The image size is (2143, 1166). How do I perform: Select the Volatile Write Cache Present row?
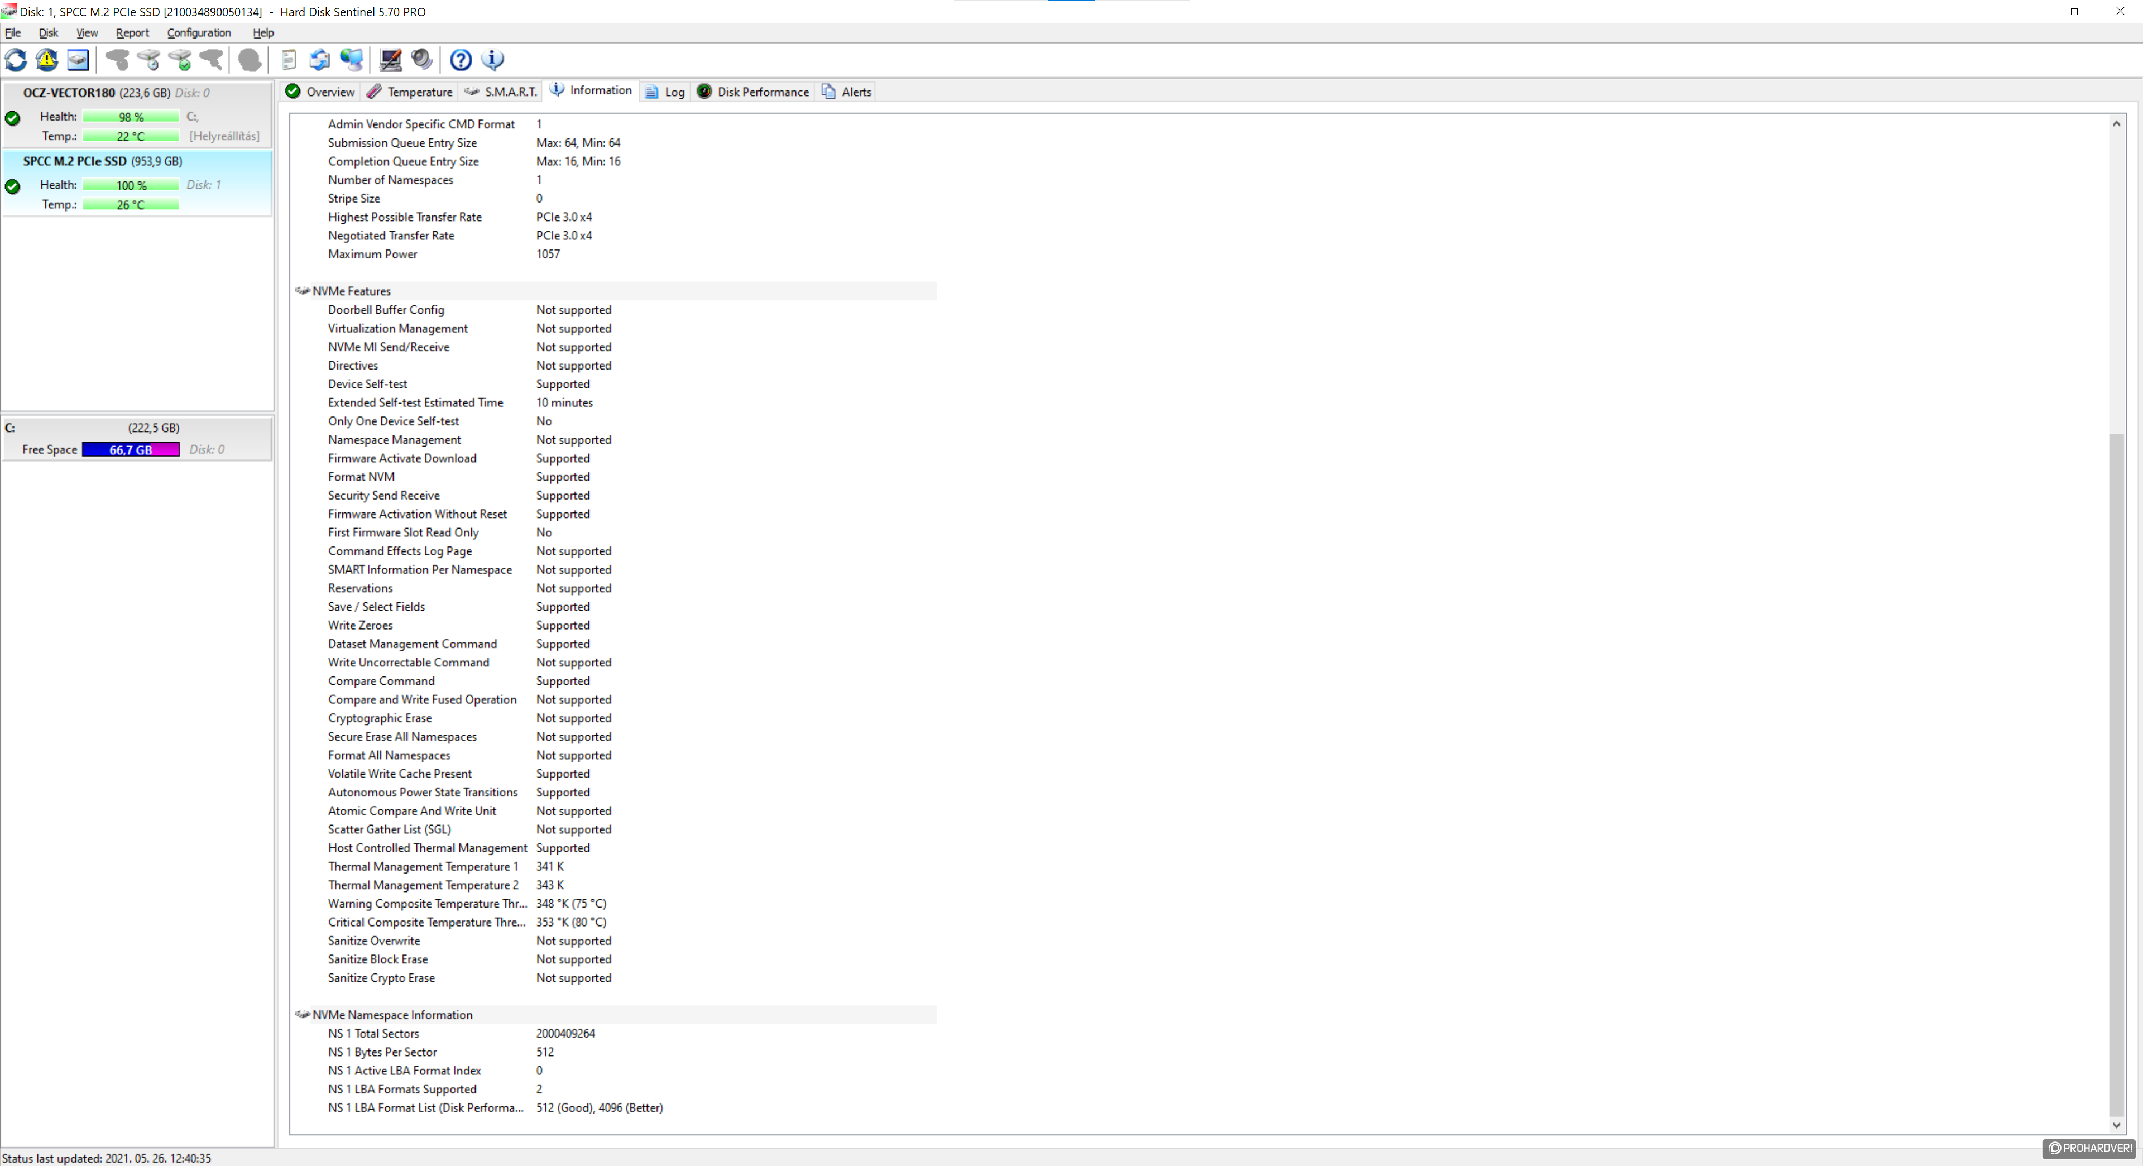point(616,774)
